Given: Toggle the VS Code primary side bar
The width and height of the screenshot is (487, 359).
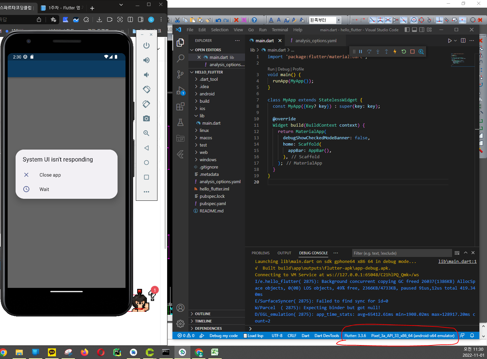Looking at the screenshot, I should [407, 30].
